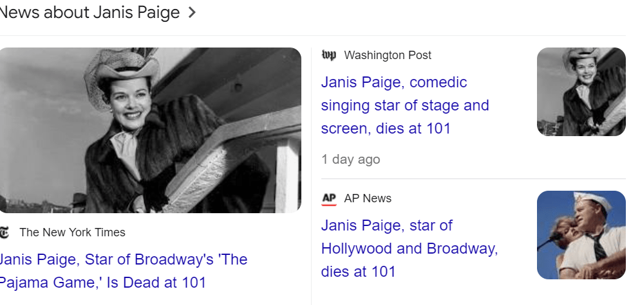This screenshot has height=305, width=631.
Task: Open 'comedic singing star of stage and screen' article
Action: (x=404, y=105)
